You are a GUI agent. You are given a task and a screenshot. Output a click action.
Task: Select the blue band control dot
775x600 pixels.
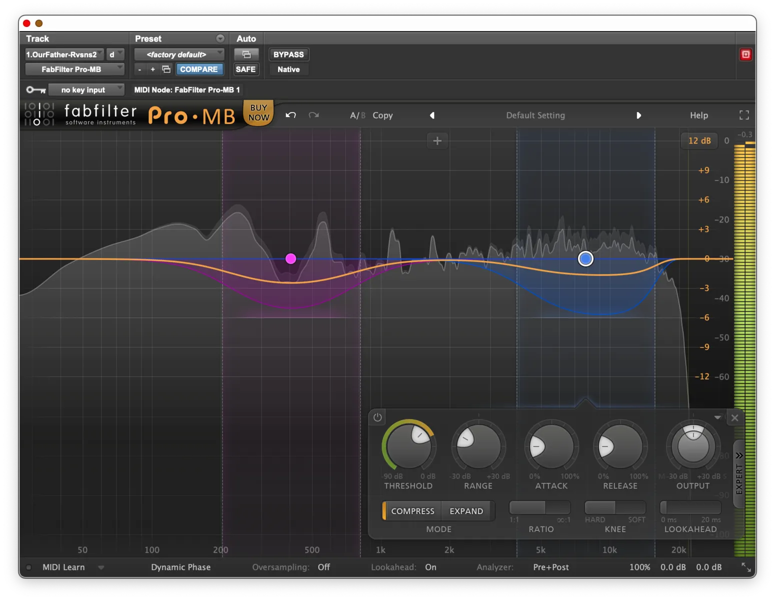pyautogui.click(x=585, y=258)
